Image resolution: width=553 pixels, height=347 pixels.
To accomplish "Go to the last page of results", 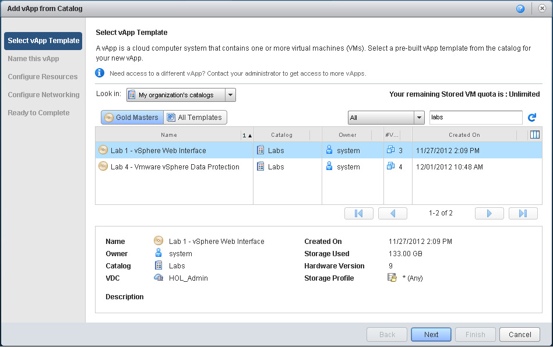I will coord(523,214).
